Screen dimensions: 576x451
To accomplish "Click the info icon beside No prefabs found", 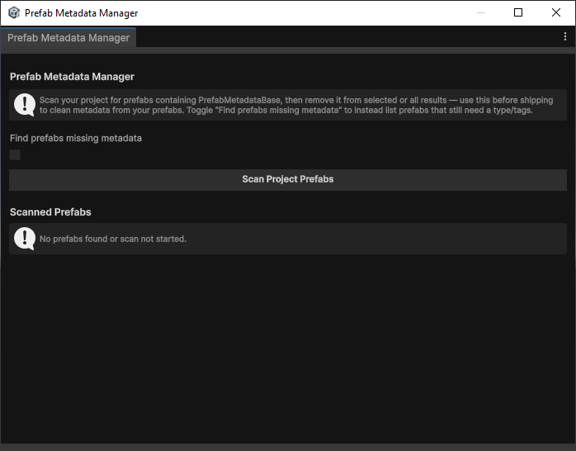I will point(25,239).
